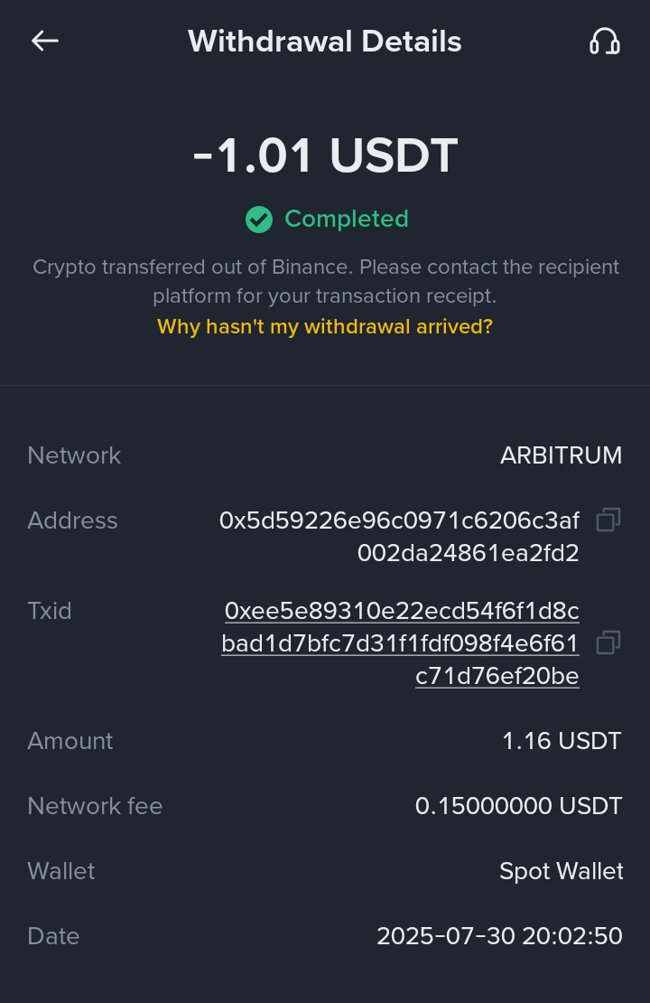Tap the Address field label
Viewport: 650px width, 1003px height.
(72, 520)
